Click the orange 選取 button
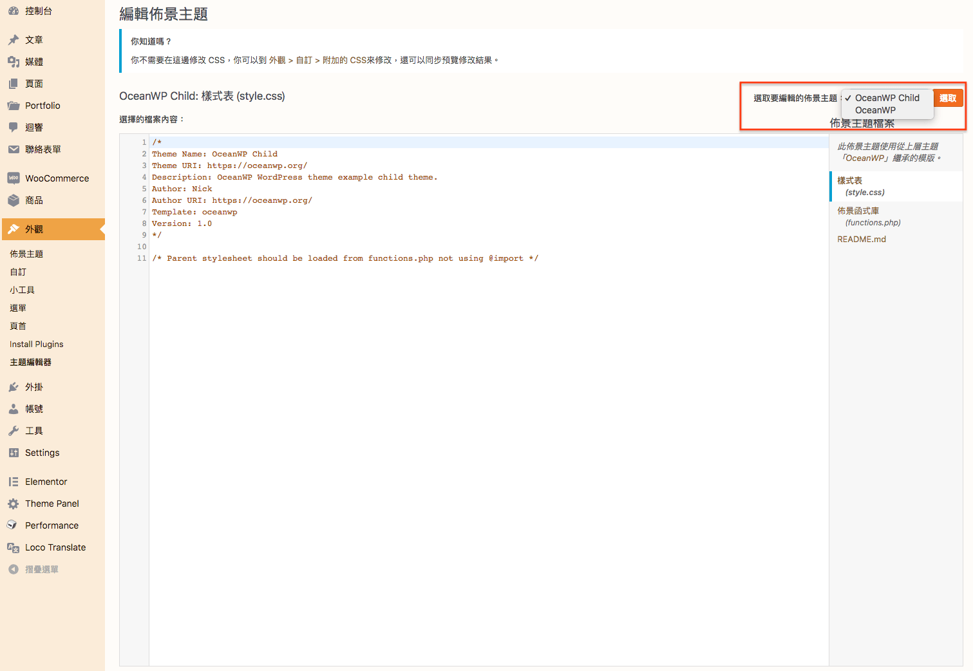Viewport: 973px width, 671px height. point(948,98)
